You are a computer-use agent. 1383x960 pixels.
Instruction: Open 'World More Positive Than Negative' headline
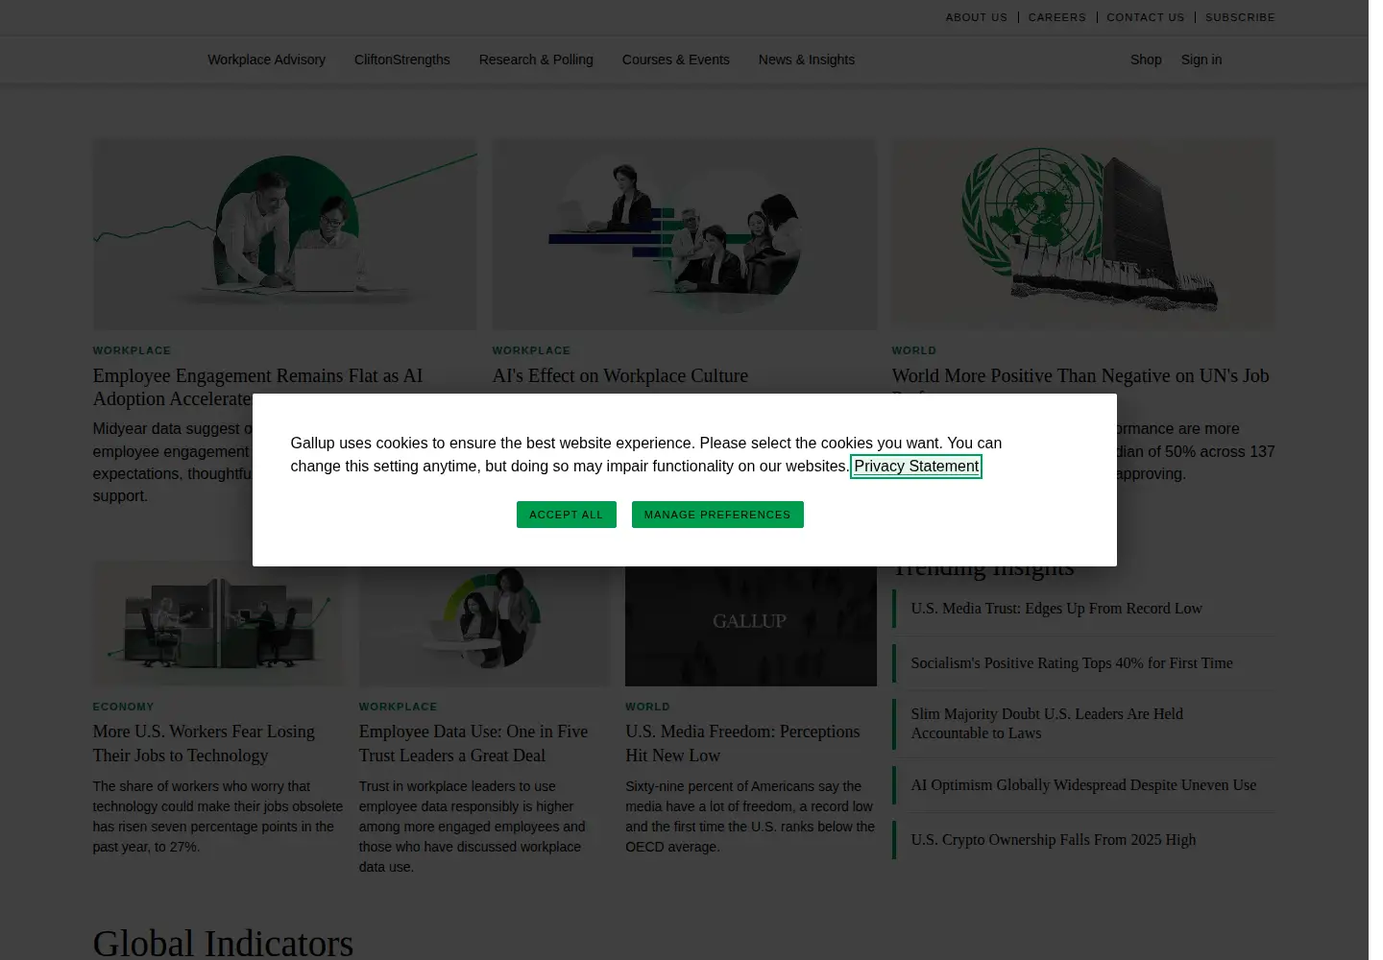coord(1080,376)
